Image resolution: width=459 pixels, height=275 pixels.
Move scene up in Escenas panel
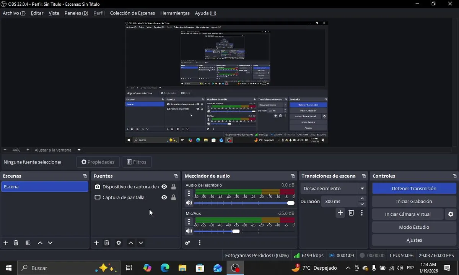[40, 243]
